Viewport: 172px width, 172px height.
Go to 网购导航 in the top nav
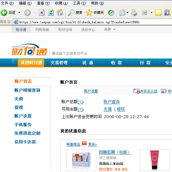(42, 30)
